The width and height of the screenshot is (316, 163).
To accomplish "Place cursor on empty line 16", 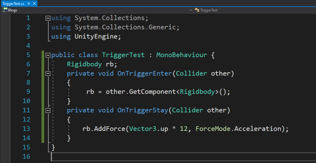I will point(183,157).
